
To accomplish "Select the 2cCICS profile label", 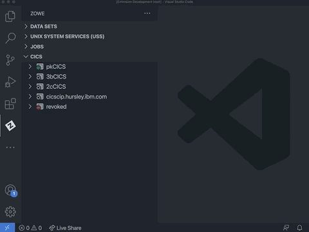I will click(x=56, y=86).
